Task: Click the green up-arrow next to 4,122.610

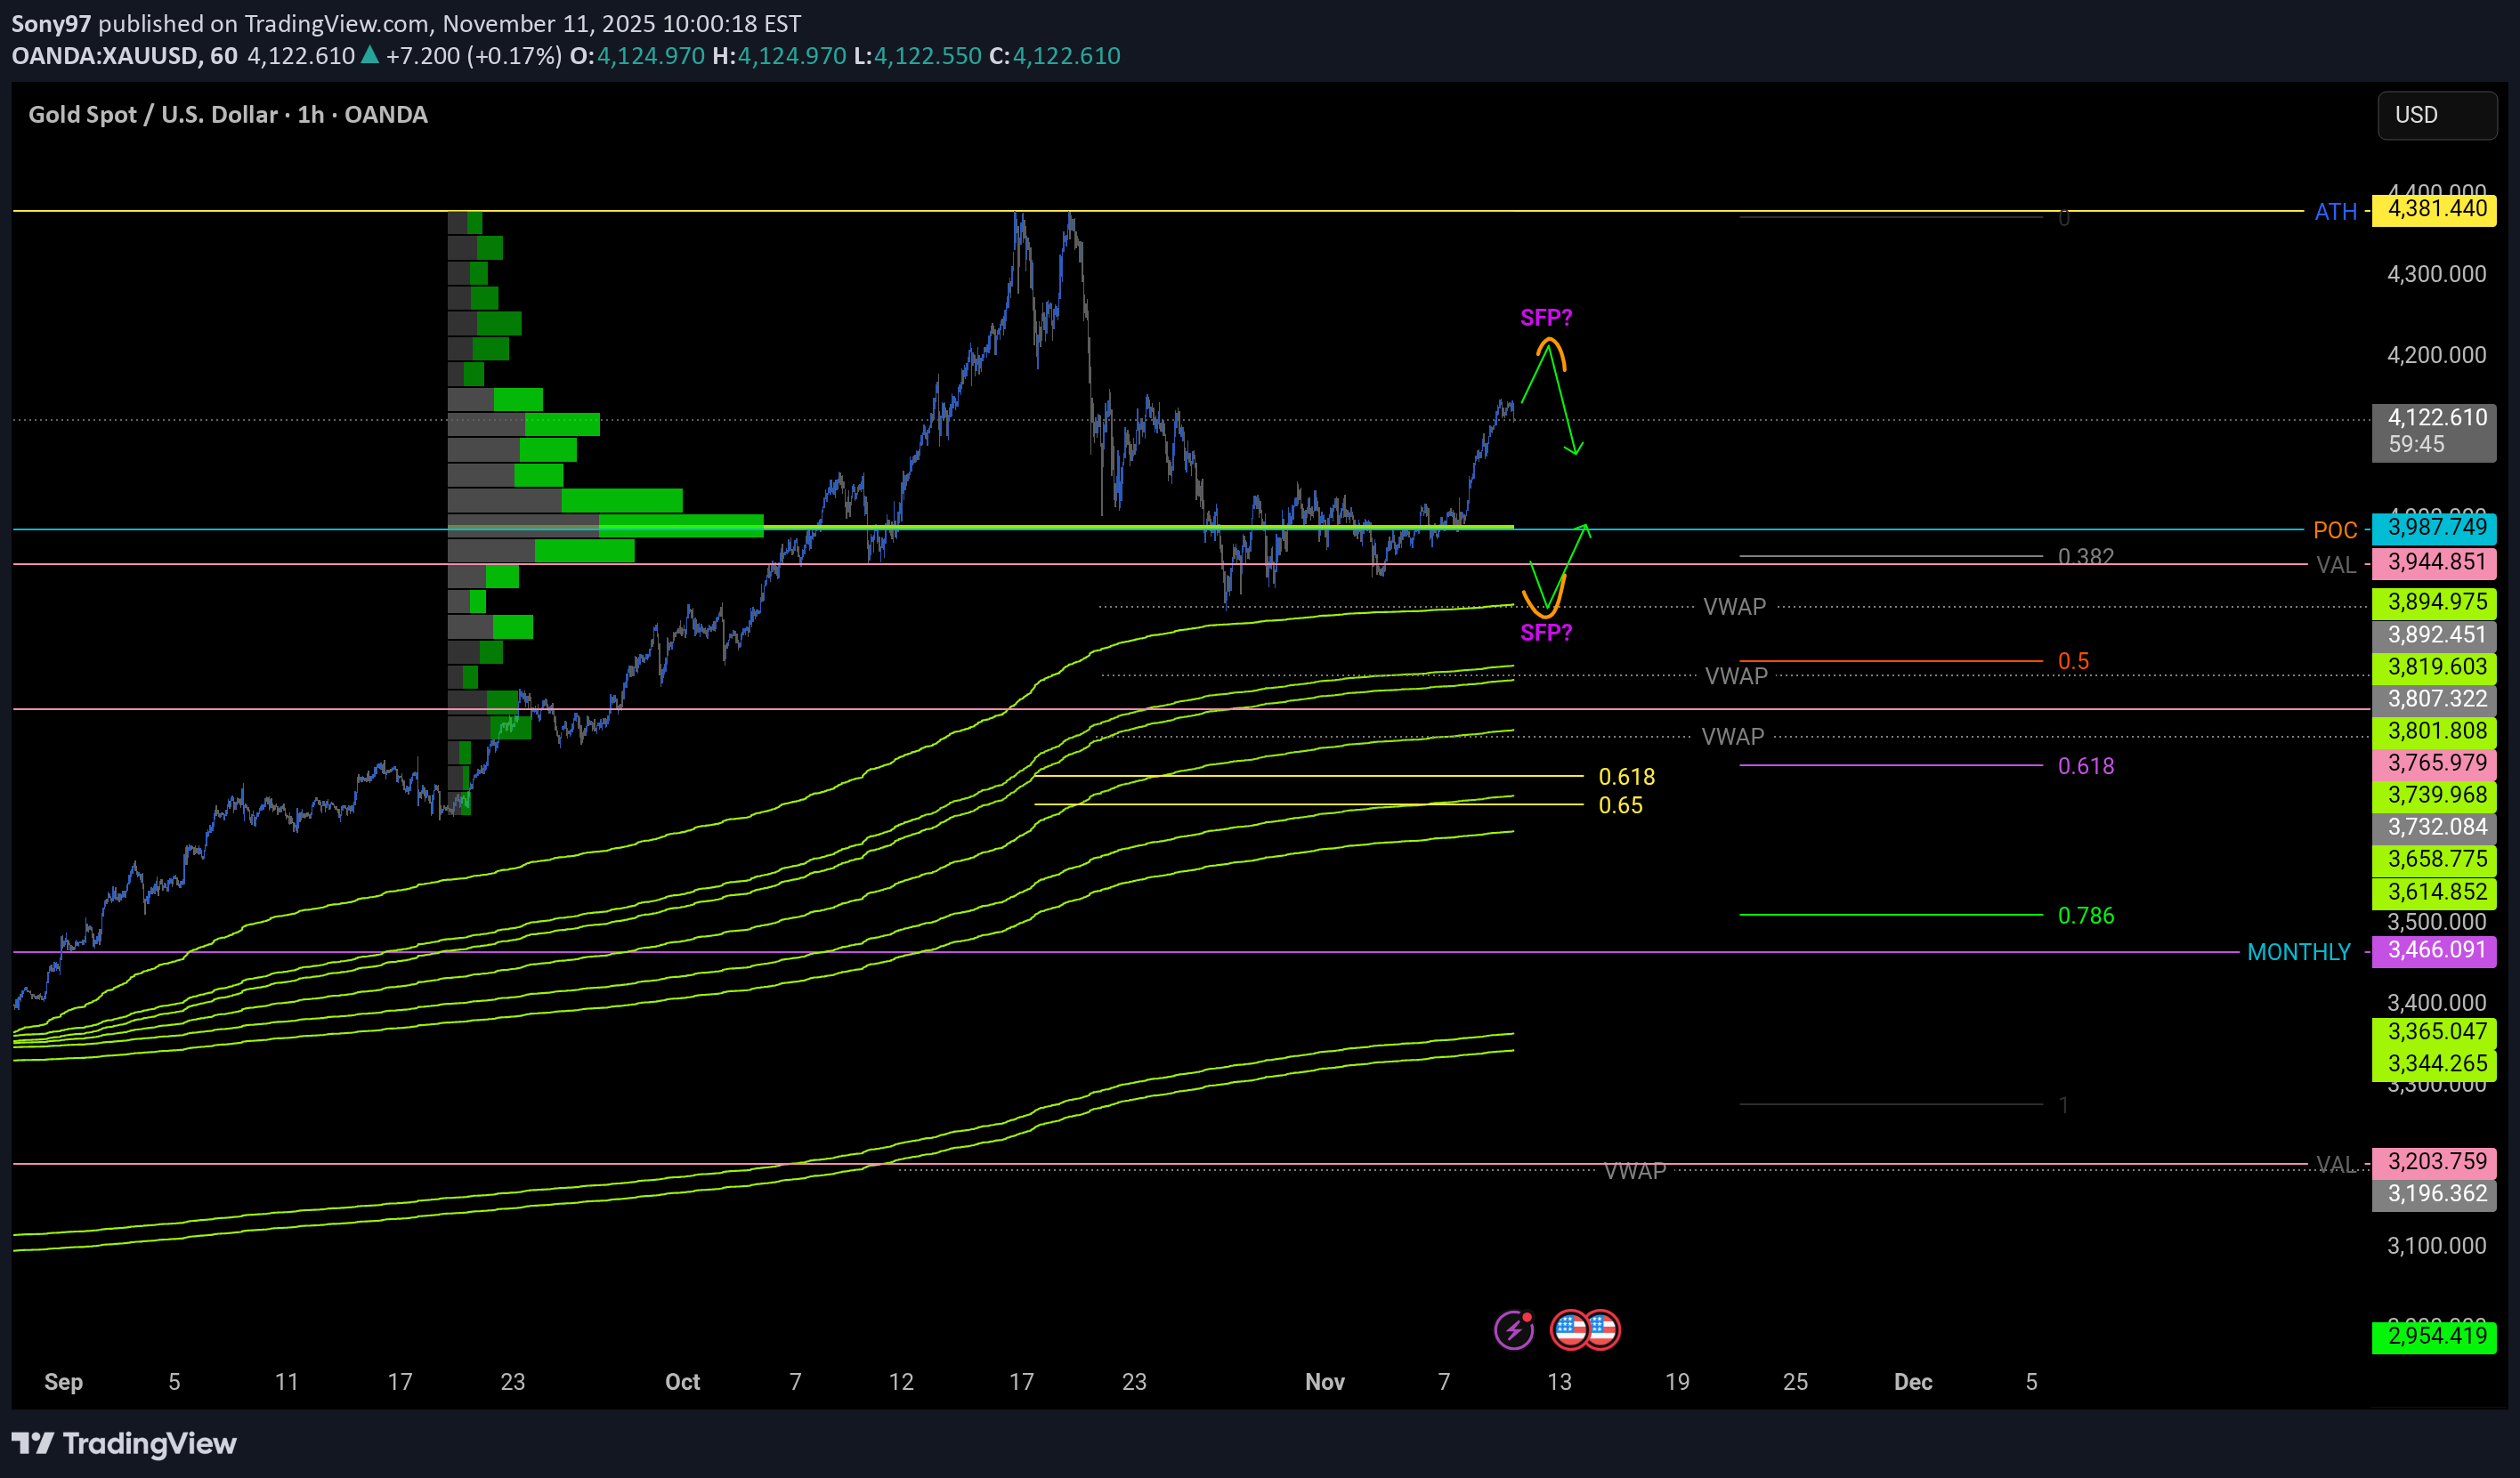Action: [369, 55]
